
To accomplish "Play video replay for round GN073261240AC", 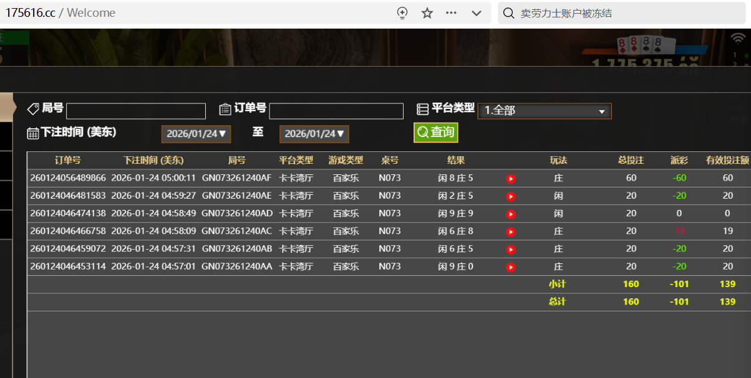I will coord(510,232).
